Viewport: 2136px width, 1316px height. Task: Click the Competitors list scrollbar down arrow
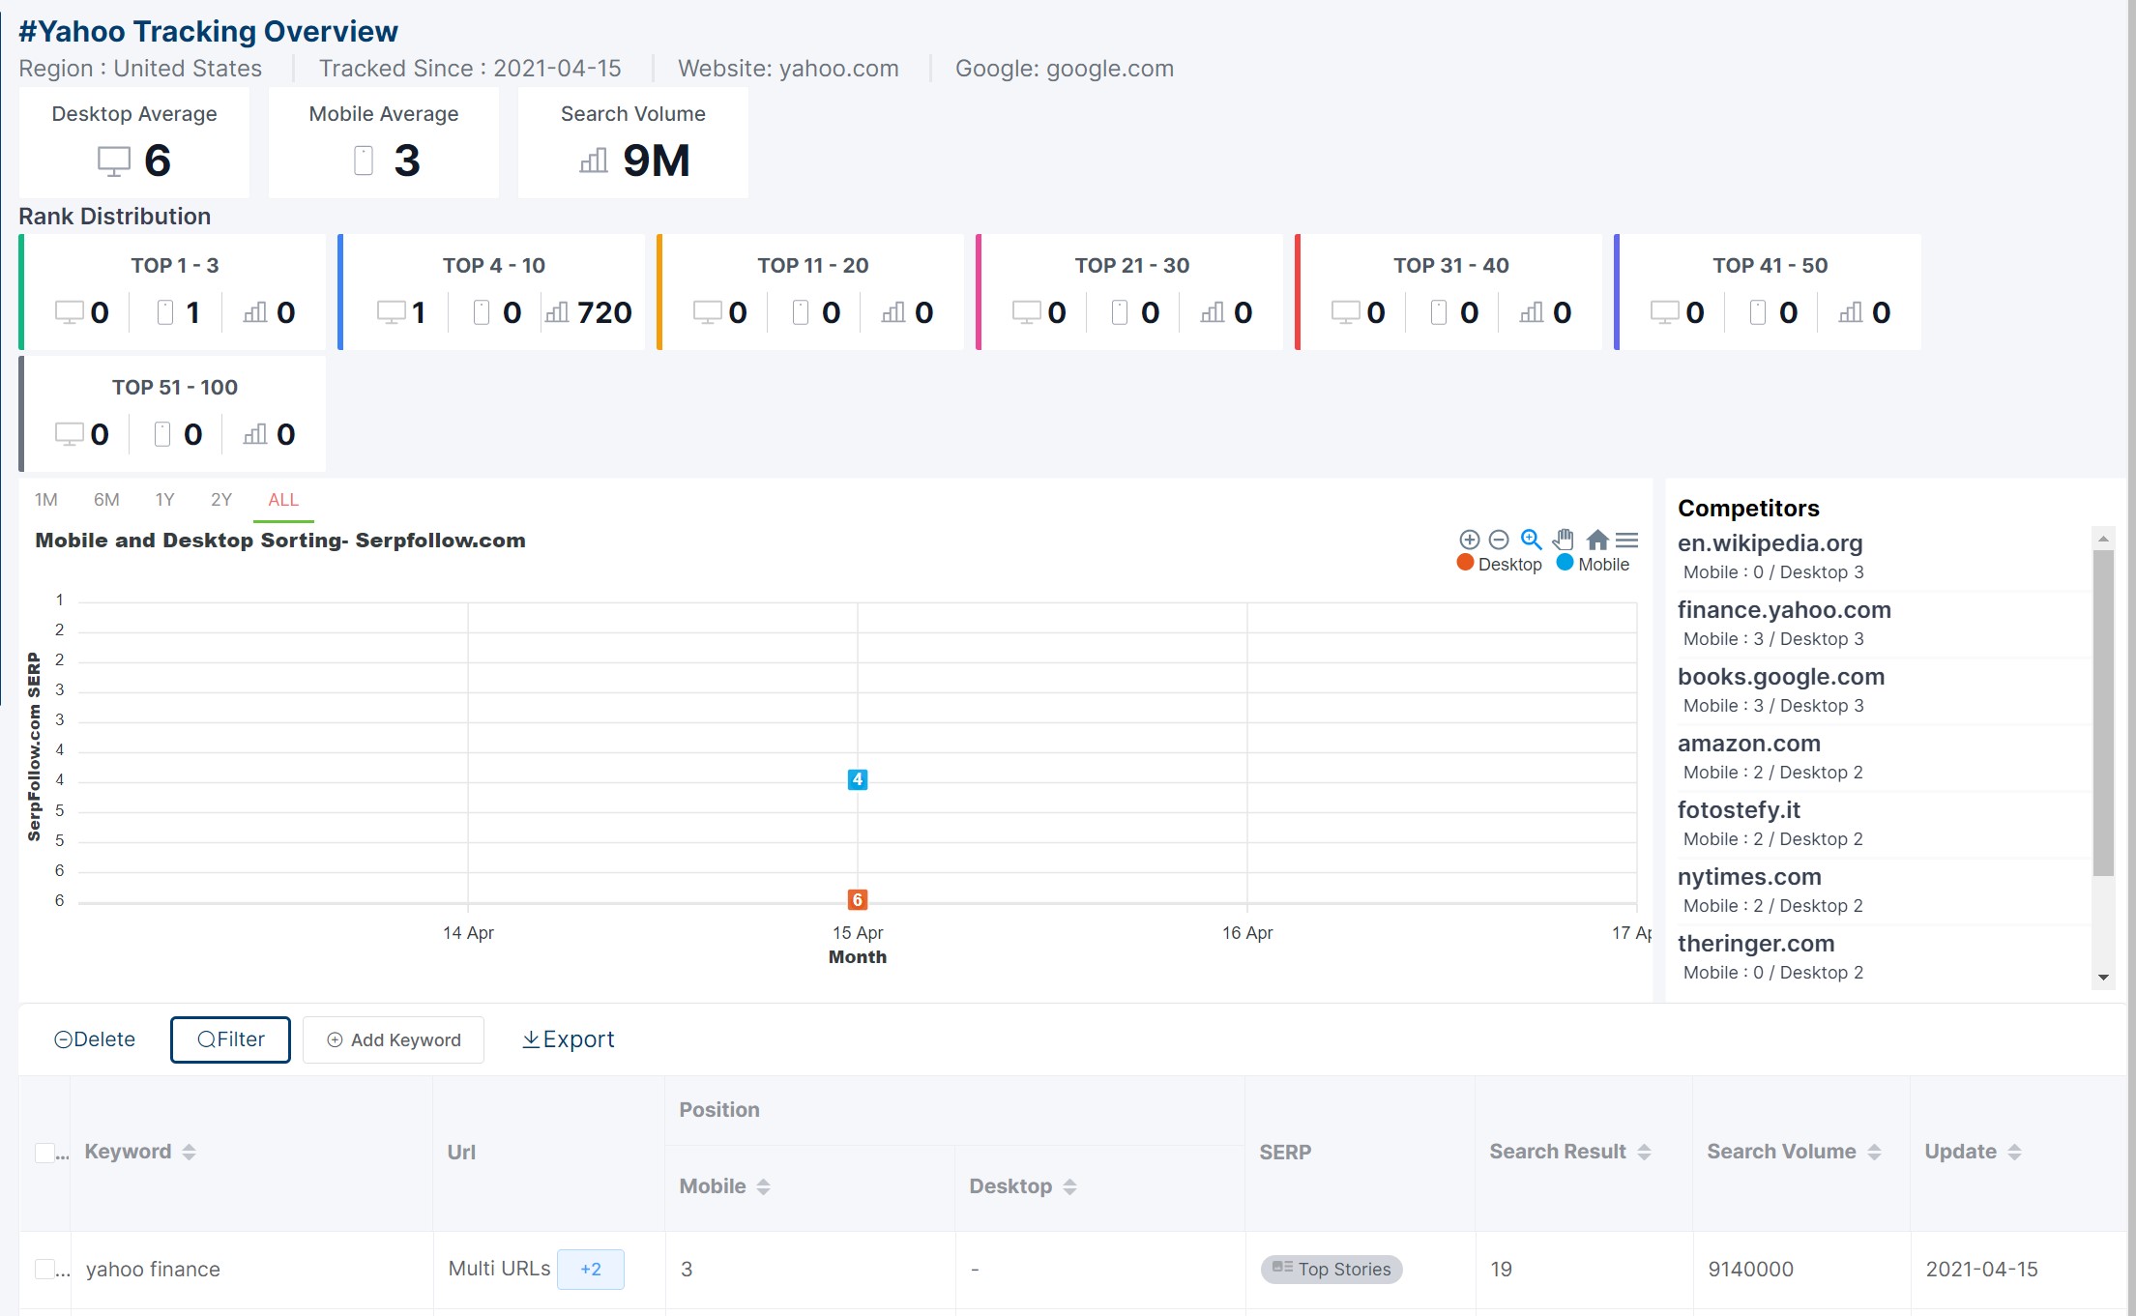click(x=2103, y=978)
